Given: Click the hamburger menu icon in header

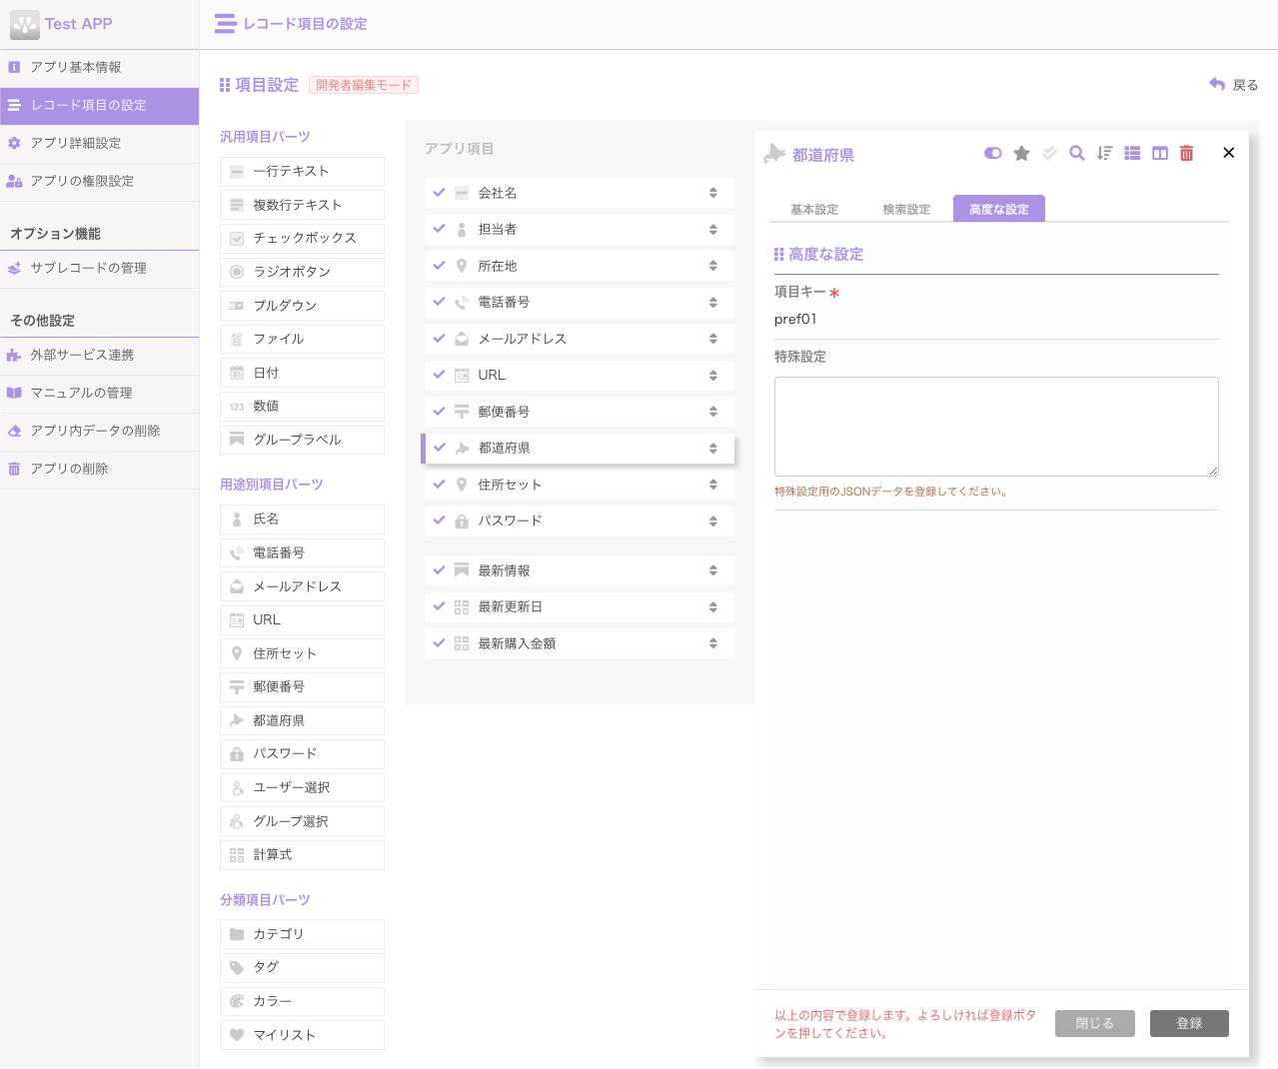Looking at the screenshot, I should (x=225, y=24).
